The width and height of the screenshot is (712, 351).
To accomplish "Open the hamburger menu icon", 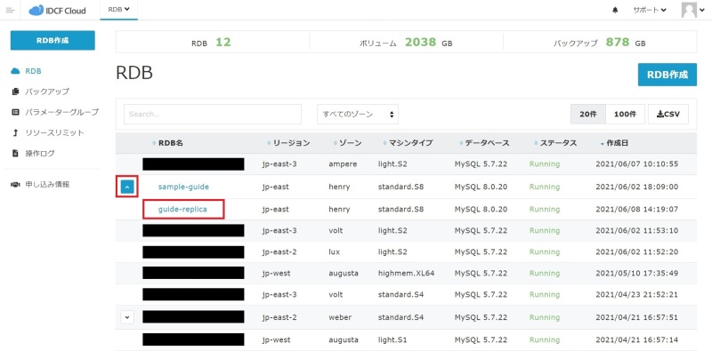I will point(10,10).
